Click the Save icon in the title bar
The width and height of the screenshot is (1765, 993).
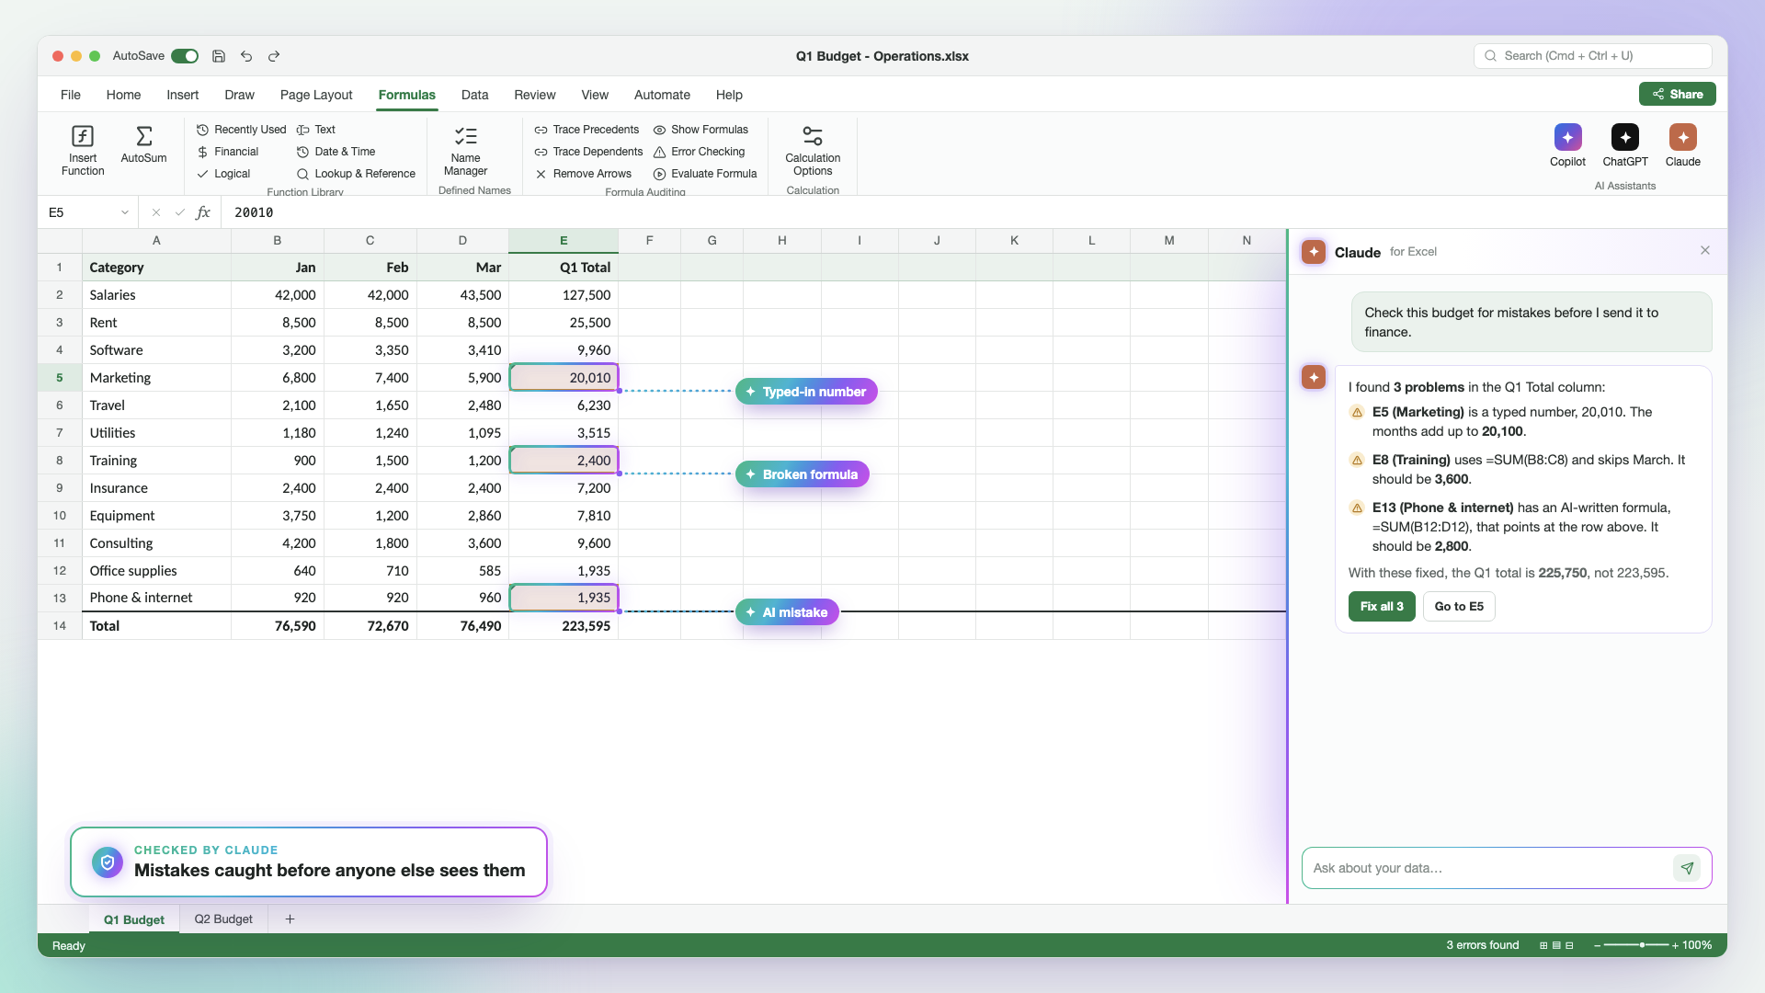219,56
